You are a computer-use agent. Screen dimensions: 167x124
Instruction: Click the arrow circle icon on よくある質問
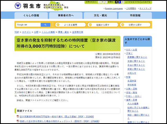[58, 25]
